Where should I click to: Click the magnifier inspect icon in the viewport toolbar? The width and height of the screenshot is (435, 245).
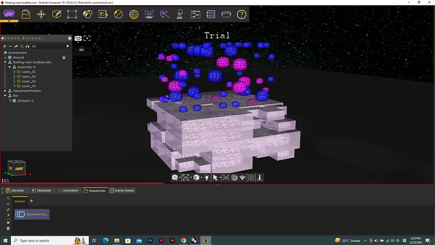tap(234, 177)
